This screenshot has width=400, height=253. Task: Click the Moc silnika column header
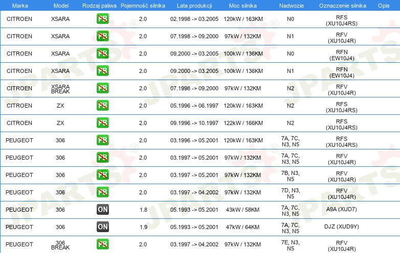[x=242, y=6]
